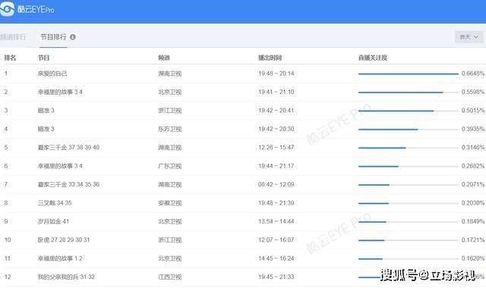
Task: Click the 酷云EYE Pro eye logo
Action: 7,8
